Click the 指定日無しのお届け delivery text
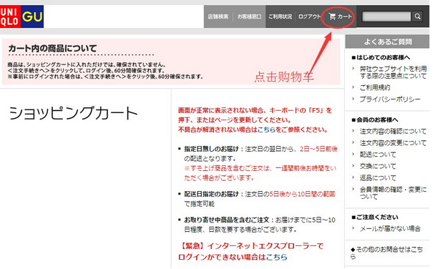This screenshot has width=433, height=269. tap(211, 149)
